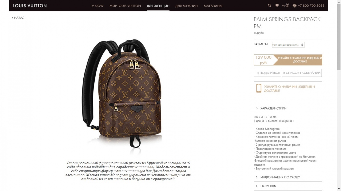Expand ИНФОРМАЦИЯ ПО УХОДУ section
Image resolution: width=341 pixels, height=191 pixels.
[x=288, y=177]
